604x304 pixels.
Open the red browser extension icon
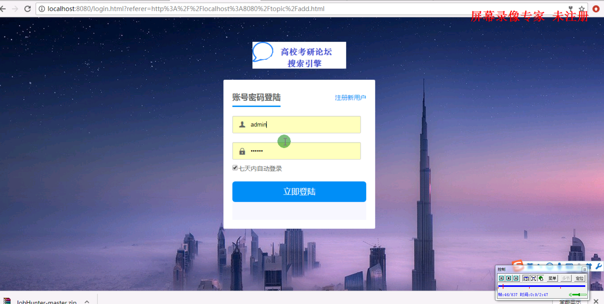click(596, 9)
